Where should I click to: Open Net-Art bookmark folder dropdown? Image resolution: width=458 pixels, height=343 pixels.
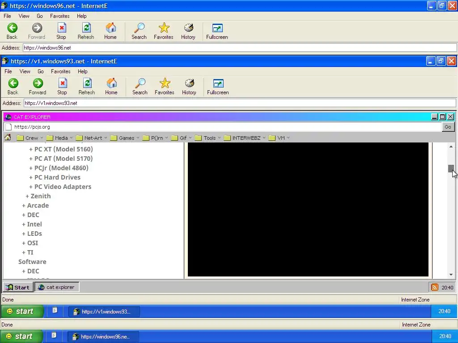coord(91,138)
